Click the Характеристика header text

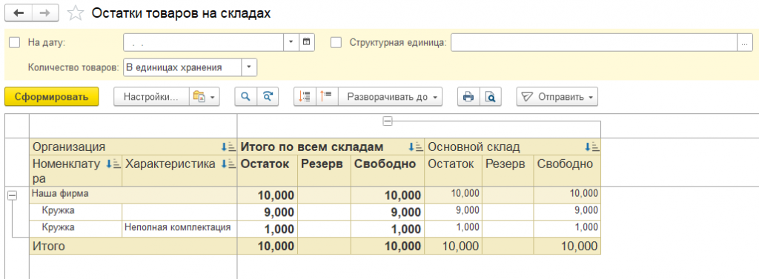point(170,164)
